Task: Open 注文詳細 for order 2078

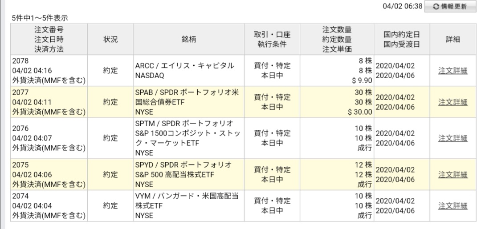Action: [x=453, y=71]
